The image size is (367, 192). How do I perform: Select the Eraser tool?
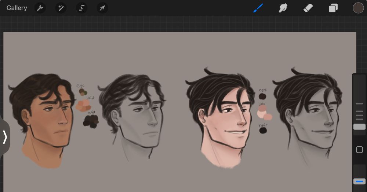click(308, 8)
